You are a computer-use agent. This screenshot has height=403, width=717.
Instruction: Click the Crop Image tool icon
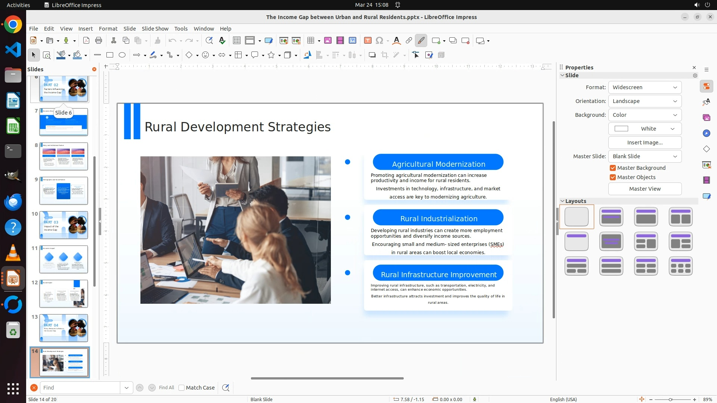tap(385, 55)
